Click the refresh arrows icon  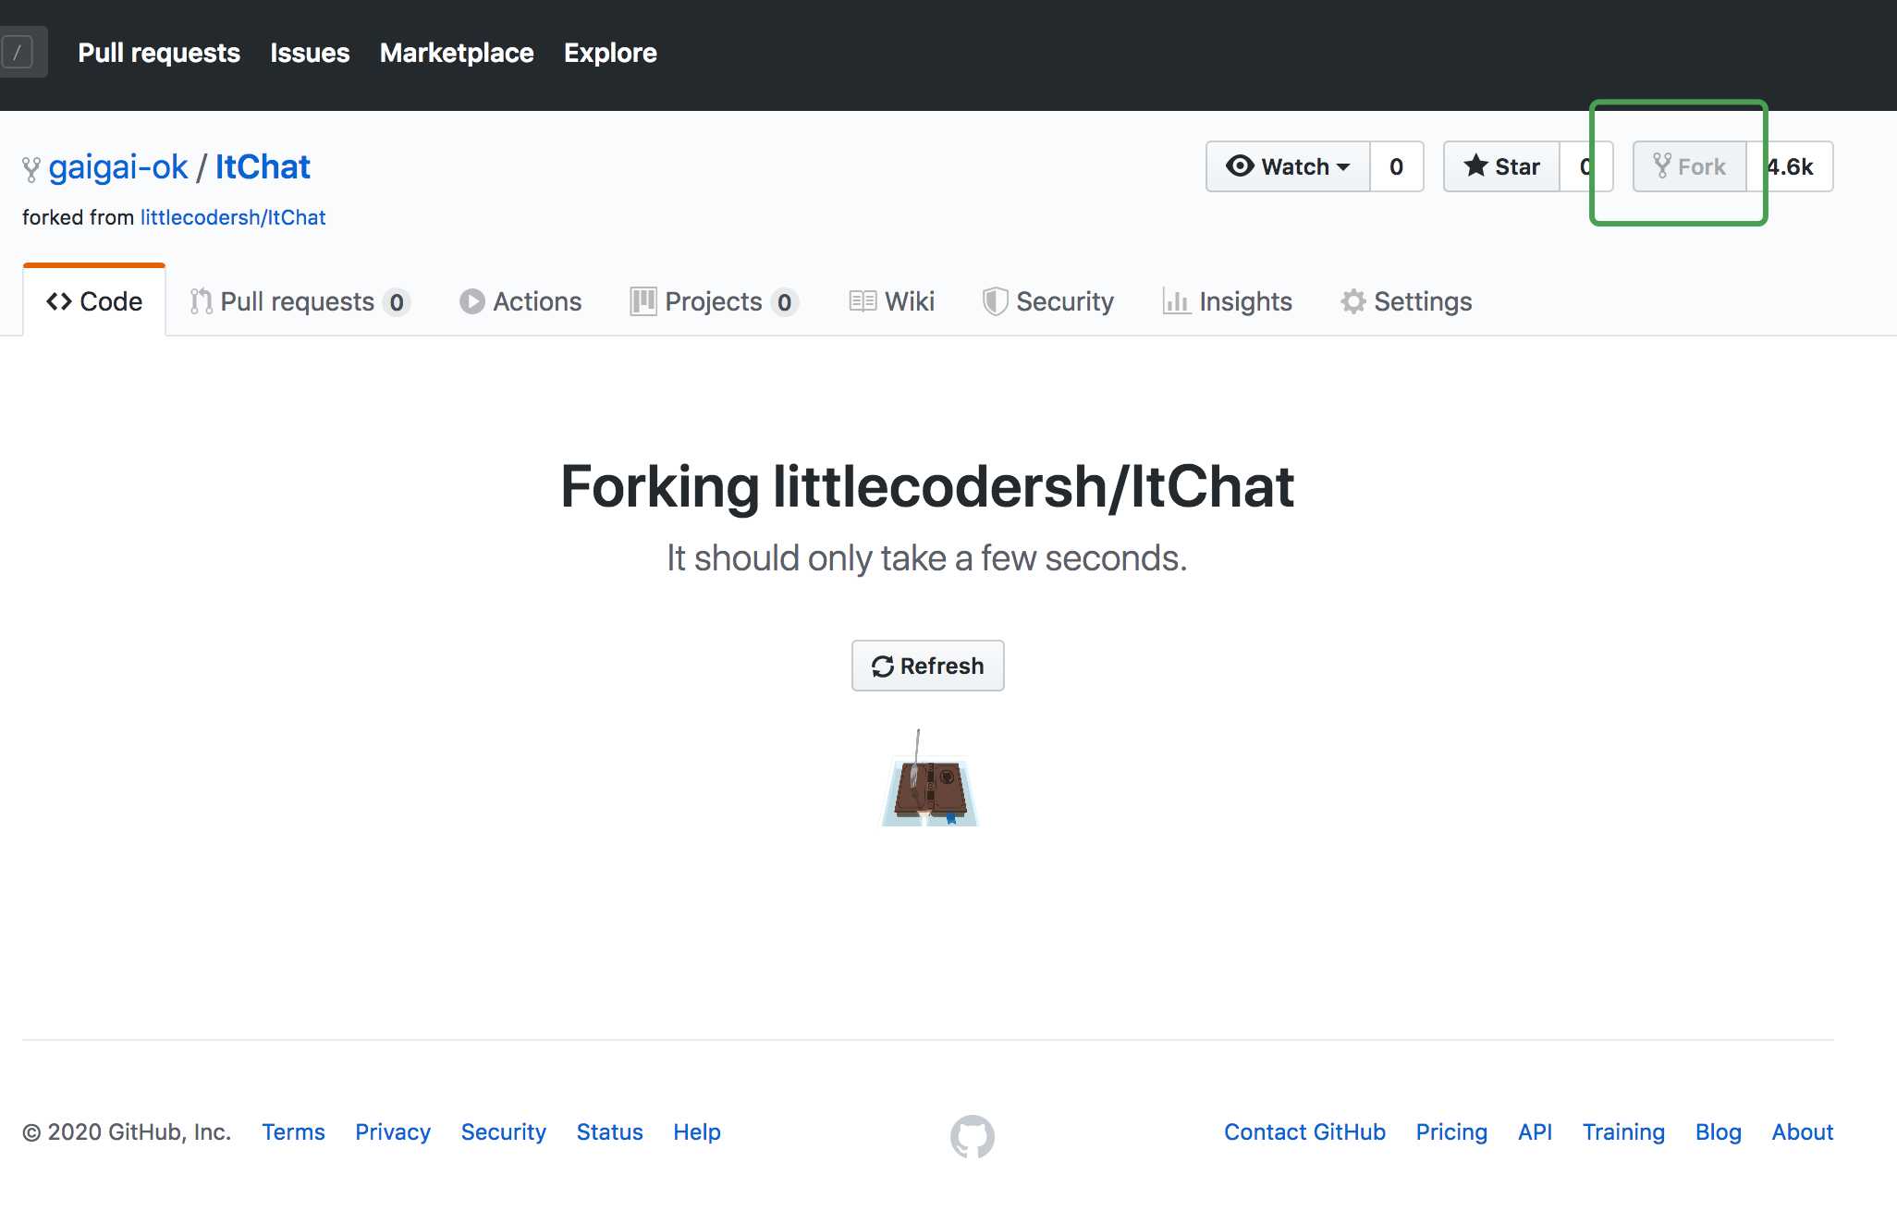882,666
